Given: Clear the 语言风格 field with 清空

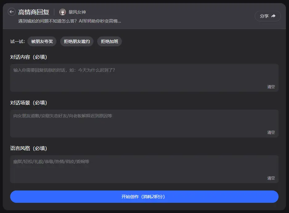Looking at the screenshot, I should click(x=271, y=178).
